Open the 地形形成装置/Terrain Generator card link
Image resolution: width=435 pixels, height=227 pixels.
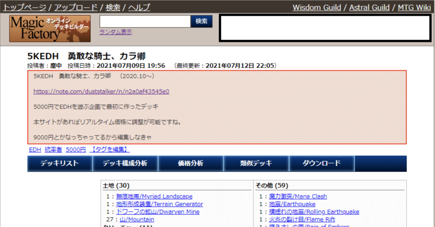pos(159,204)
